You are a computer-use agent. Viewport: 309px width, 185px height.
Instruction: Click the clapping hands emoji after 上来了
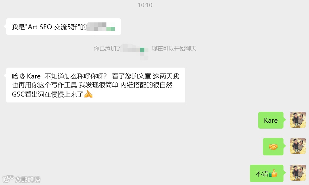(88, 94)
